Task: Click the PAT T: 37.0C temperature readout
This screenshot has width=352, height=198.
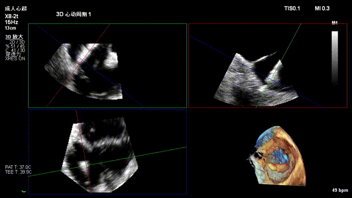Action: [18, 167]
